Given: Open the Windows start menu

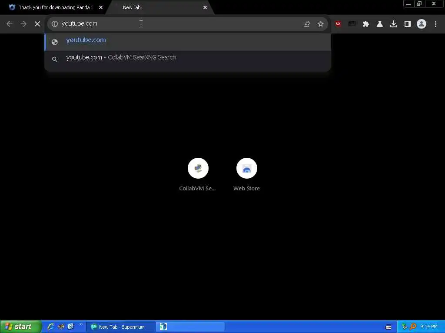Looking at the screenshot, I should (x=20, y=327).
